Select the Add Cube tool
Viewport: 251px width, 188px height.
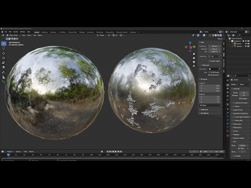pyautogui.click(x=4, y=82)
